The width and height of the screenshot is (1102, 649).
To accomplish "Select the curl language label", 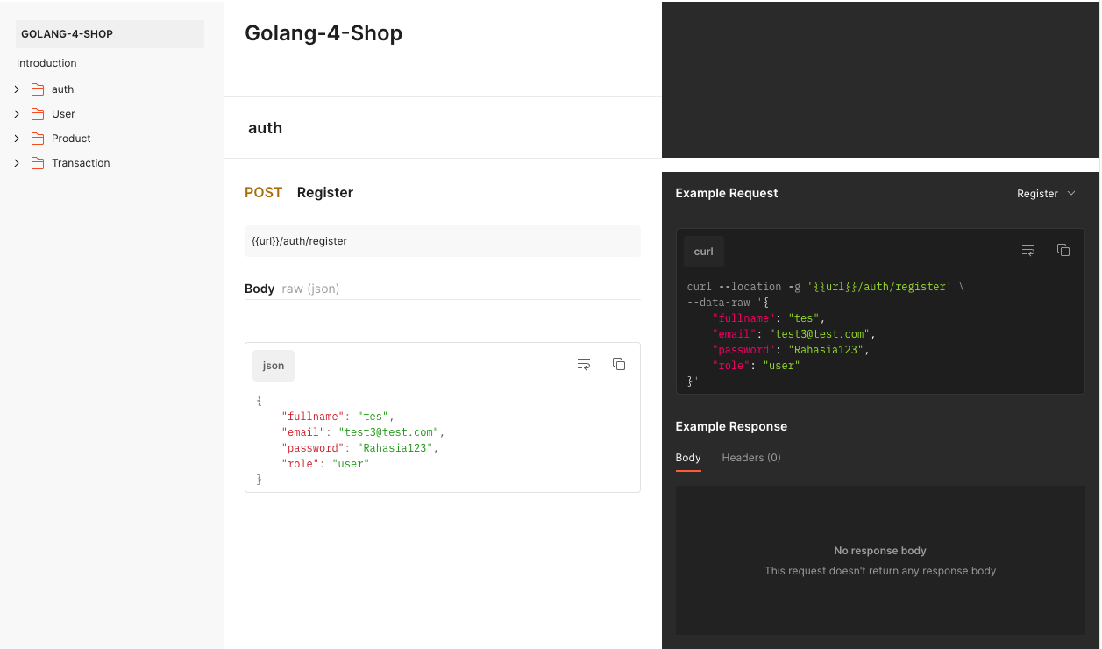I will [704, 252].
